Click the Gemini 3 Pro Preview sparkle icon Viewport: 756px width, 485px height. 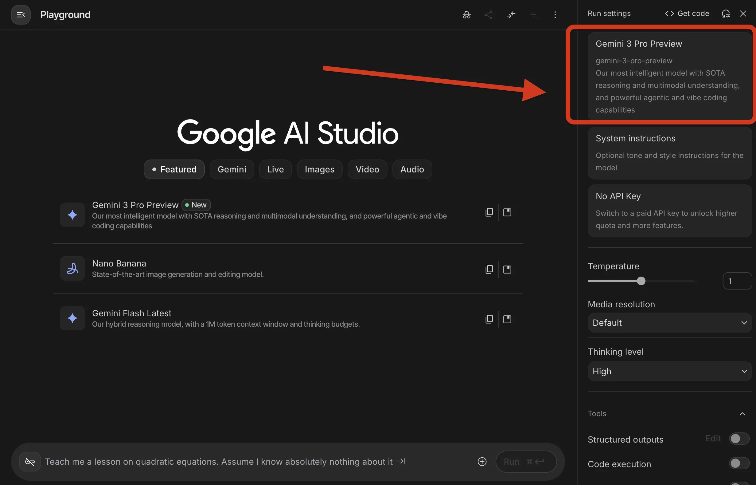(72, 215)
